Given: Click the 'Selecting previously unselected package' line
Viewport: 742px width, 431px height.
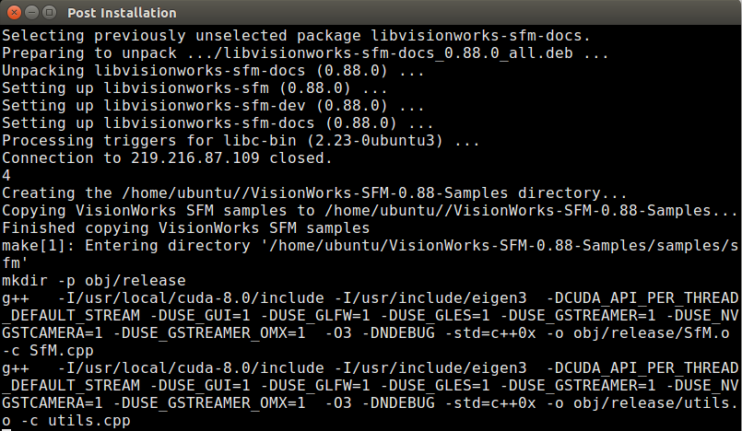Looking at the screenshot, I should coord(296,35).
